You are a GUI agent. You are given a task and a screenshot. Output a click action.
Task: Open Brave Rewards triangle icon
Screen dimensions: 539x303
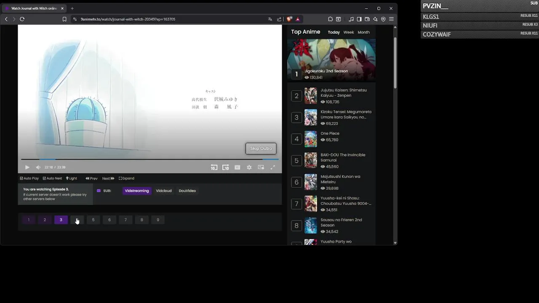(x=298, y=19)
